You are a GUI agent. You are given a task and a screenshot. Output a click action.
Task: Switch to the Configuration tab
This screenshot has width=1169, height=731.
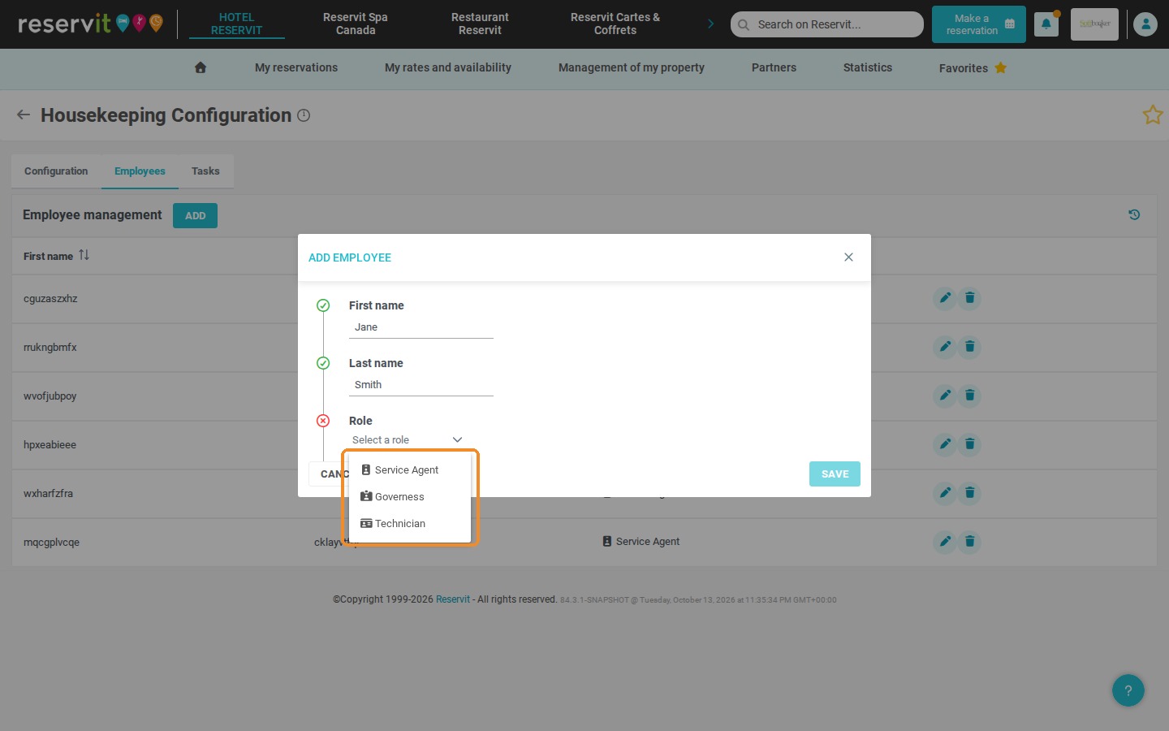point(56,171)
